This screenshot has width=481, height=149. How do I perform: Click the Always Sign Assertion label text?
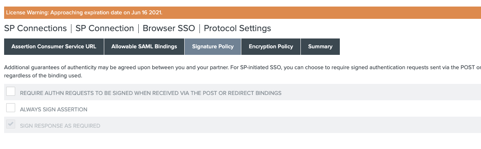tap(54, 110)
